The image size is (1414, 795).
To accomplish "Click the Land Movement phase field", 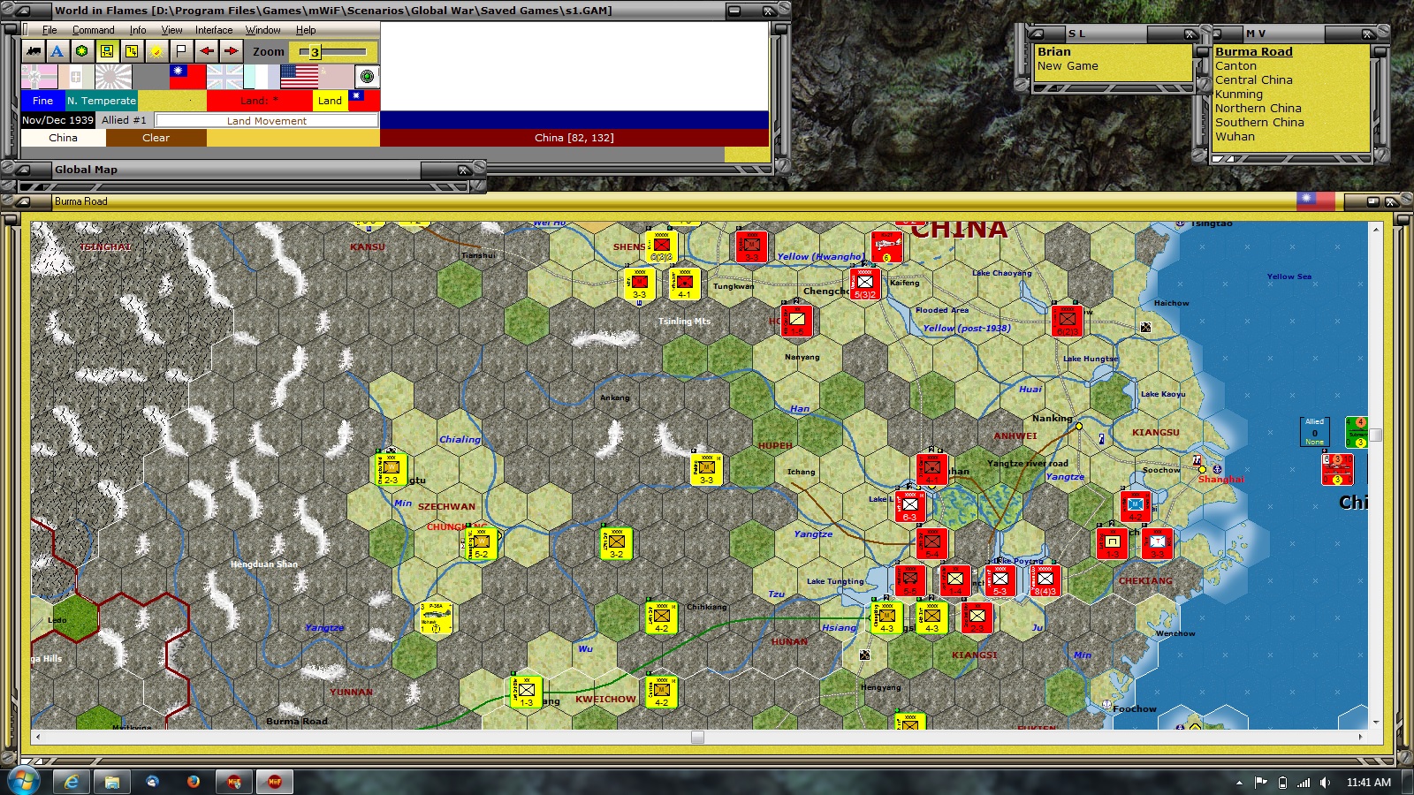I will point(267,120).
